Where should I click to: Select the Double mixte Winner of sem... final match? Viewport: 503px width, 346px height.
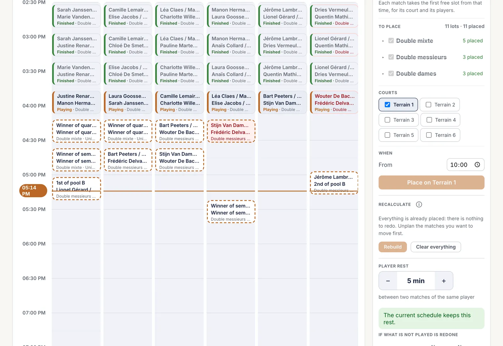pos(76,160)
